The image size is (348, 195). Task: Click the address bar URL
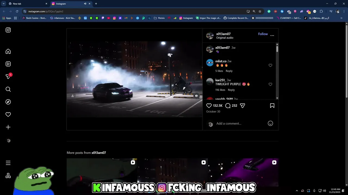pyautogui.click(x=46, y=11)
